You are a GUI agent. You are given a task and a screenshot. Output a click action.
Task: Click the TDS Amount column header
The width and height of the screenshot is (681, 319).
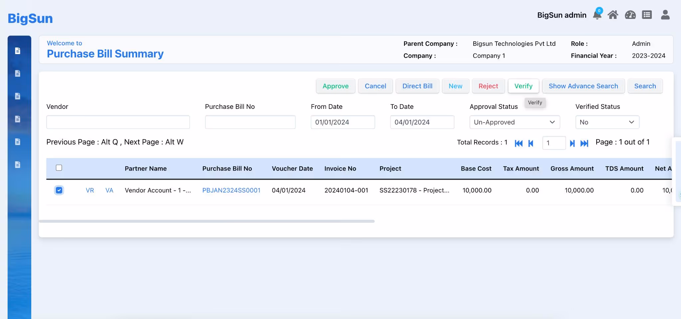[x=624, y=169]
